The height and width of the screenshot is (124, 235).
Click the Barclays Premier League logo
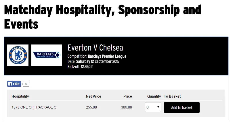point(47,55)
